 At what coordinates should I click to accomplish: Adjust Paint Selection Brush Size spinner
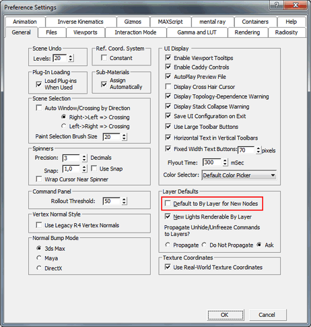124,137
